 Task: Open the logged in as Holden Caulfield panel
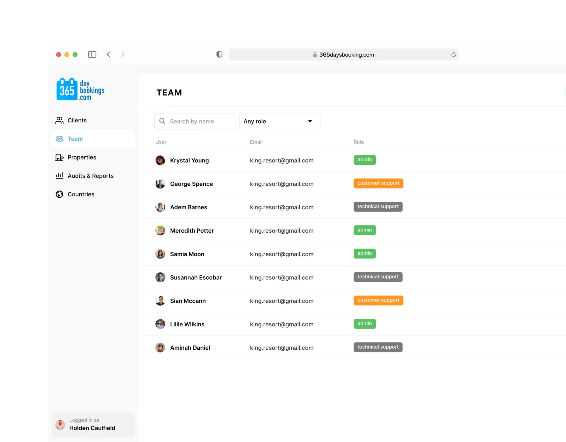click(93, 425)
